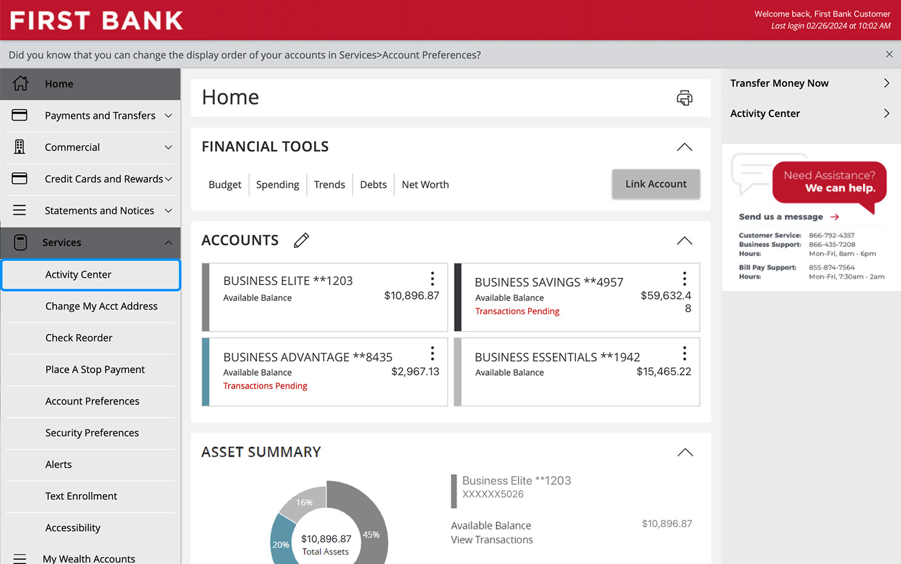This screenshot has height=564, width=901.
Task: Expand Credit Cards and Rewards chevron
Action: [x=169, y=178]
